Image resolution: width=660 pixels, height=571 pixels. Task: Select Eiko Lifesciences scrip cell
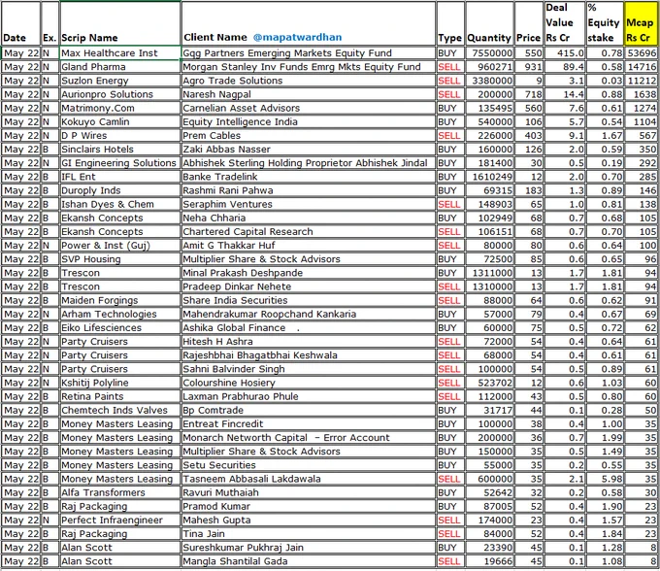point(120,328)
